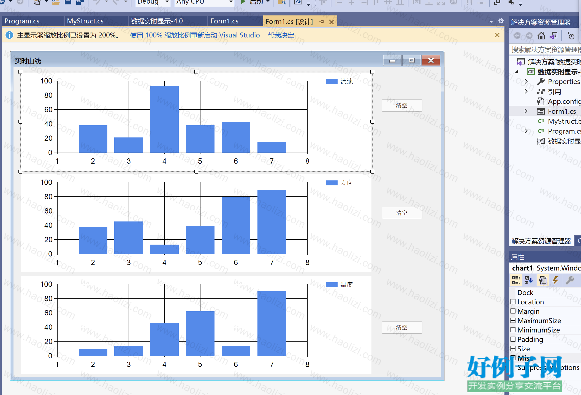Click the Home icon in Solution Explorer
Screen dimensions: 581x395
click(x=541, y=36)
